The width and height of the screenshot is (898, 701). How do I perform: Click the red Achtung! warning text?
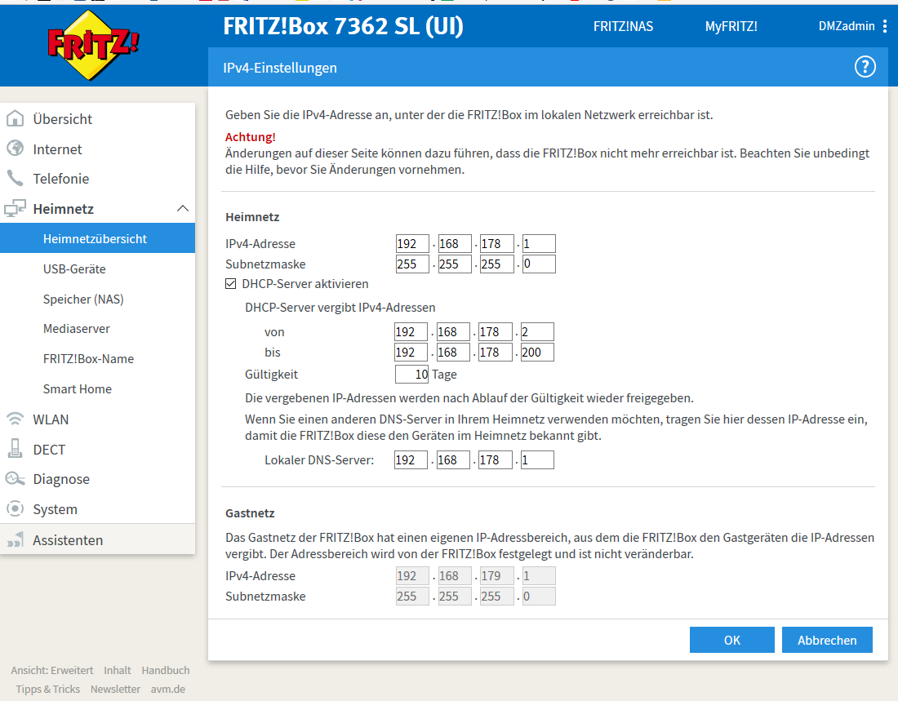click(x=251, y=137)
